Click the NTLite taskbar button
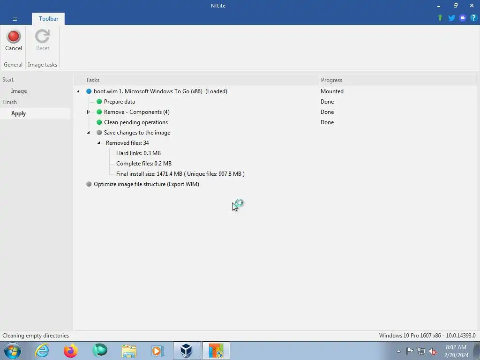This screenshot has height=360, width=480. pyautogui.click(x=216, y=351)
